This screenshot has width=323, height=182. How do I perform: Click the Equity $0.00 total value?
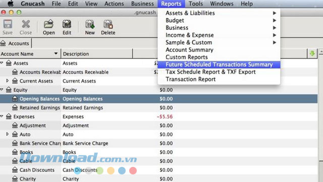click(166, 90)
